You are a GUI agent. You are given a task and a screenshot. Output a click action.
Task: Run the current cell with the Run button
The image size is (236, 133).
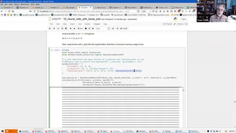[80, 28]
